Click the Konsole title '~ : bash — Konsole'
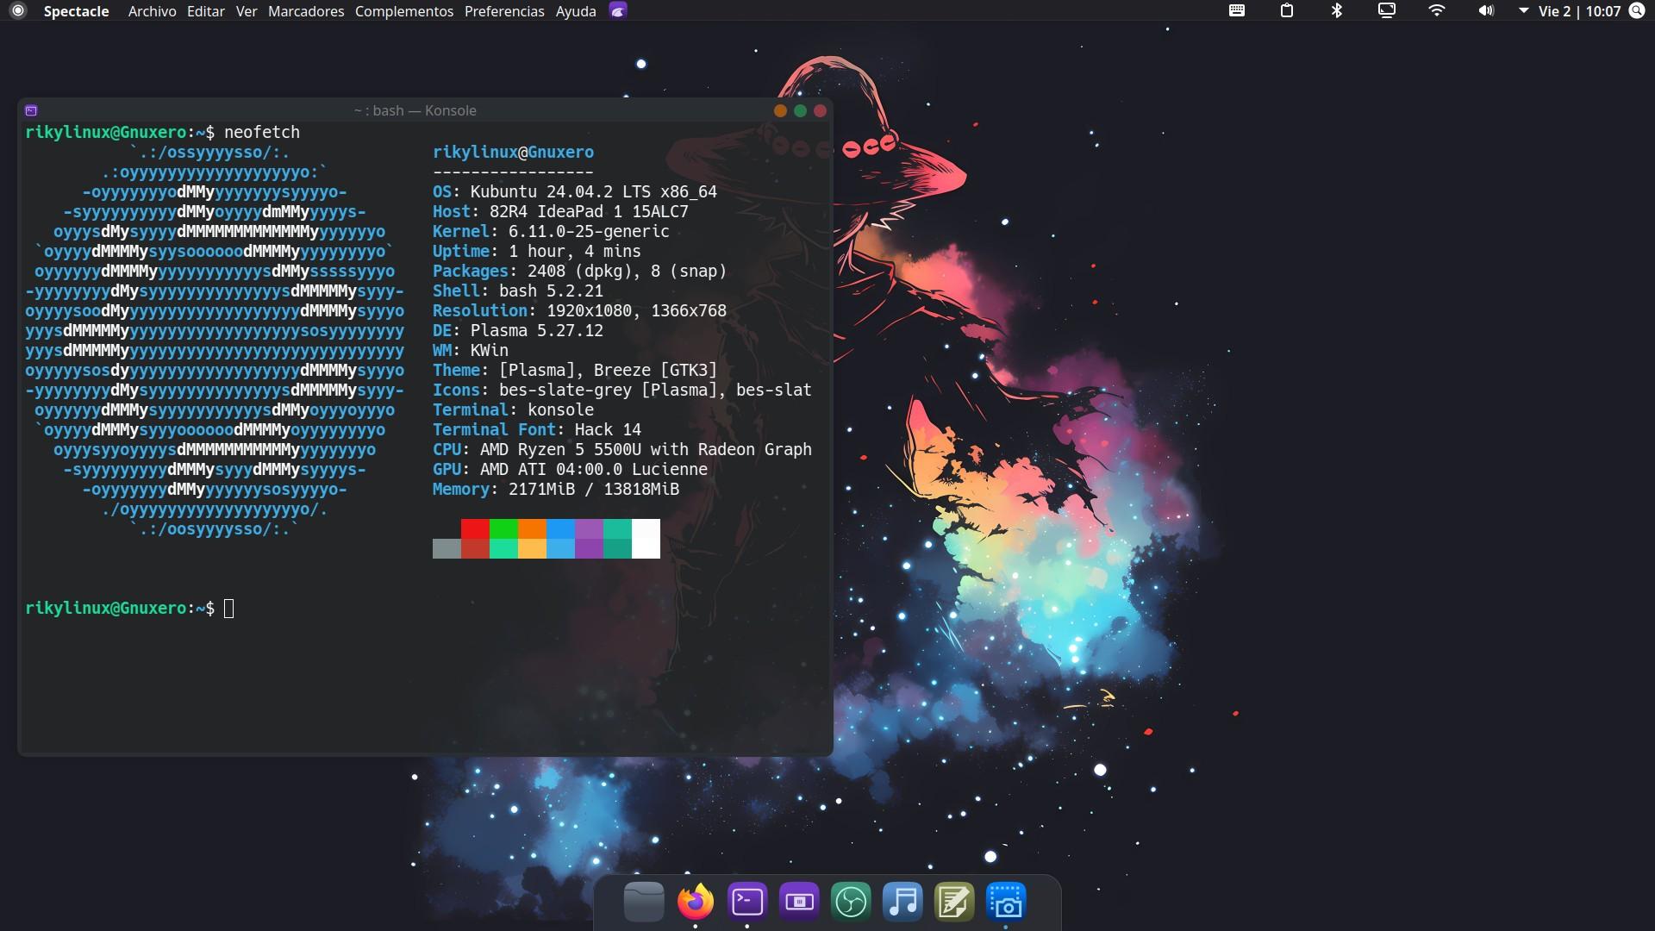Screen dimensions: 1655x931 click(x=415, y=110)
